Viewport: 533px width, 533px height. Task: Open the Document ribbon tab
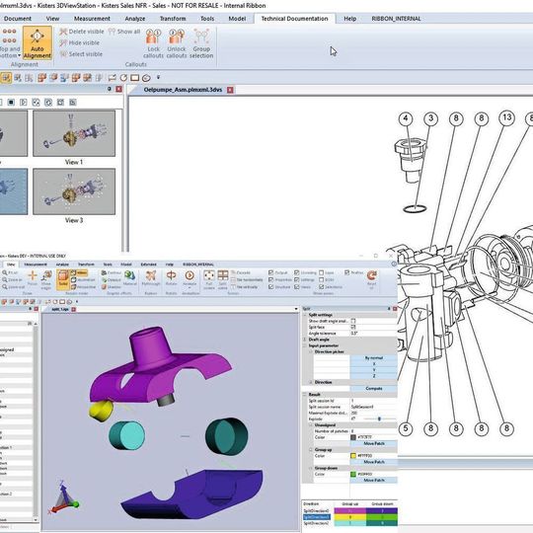(18, 19)
